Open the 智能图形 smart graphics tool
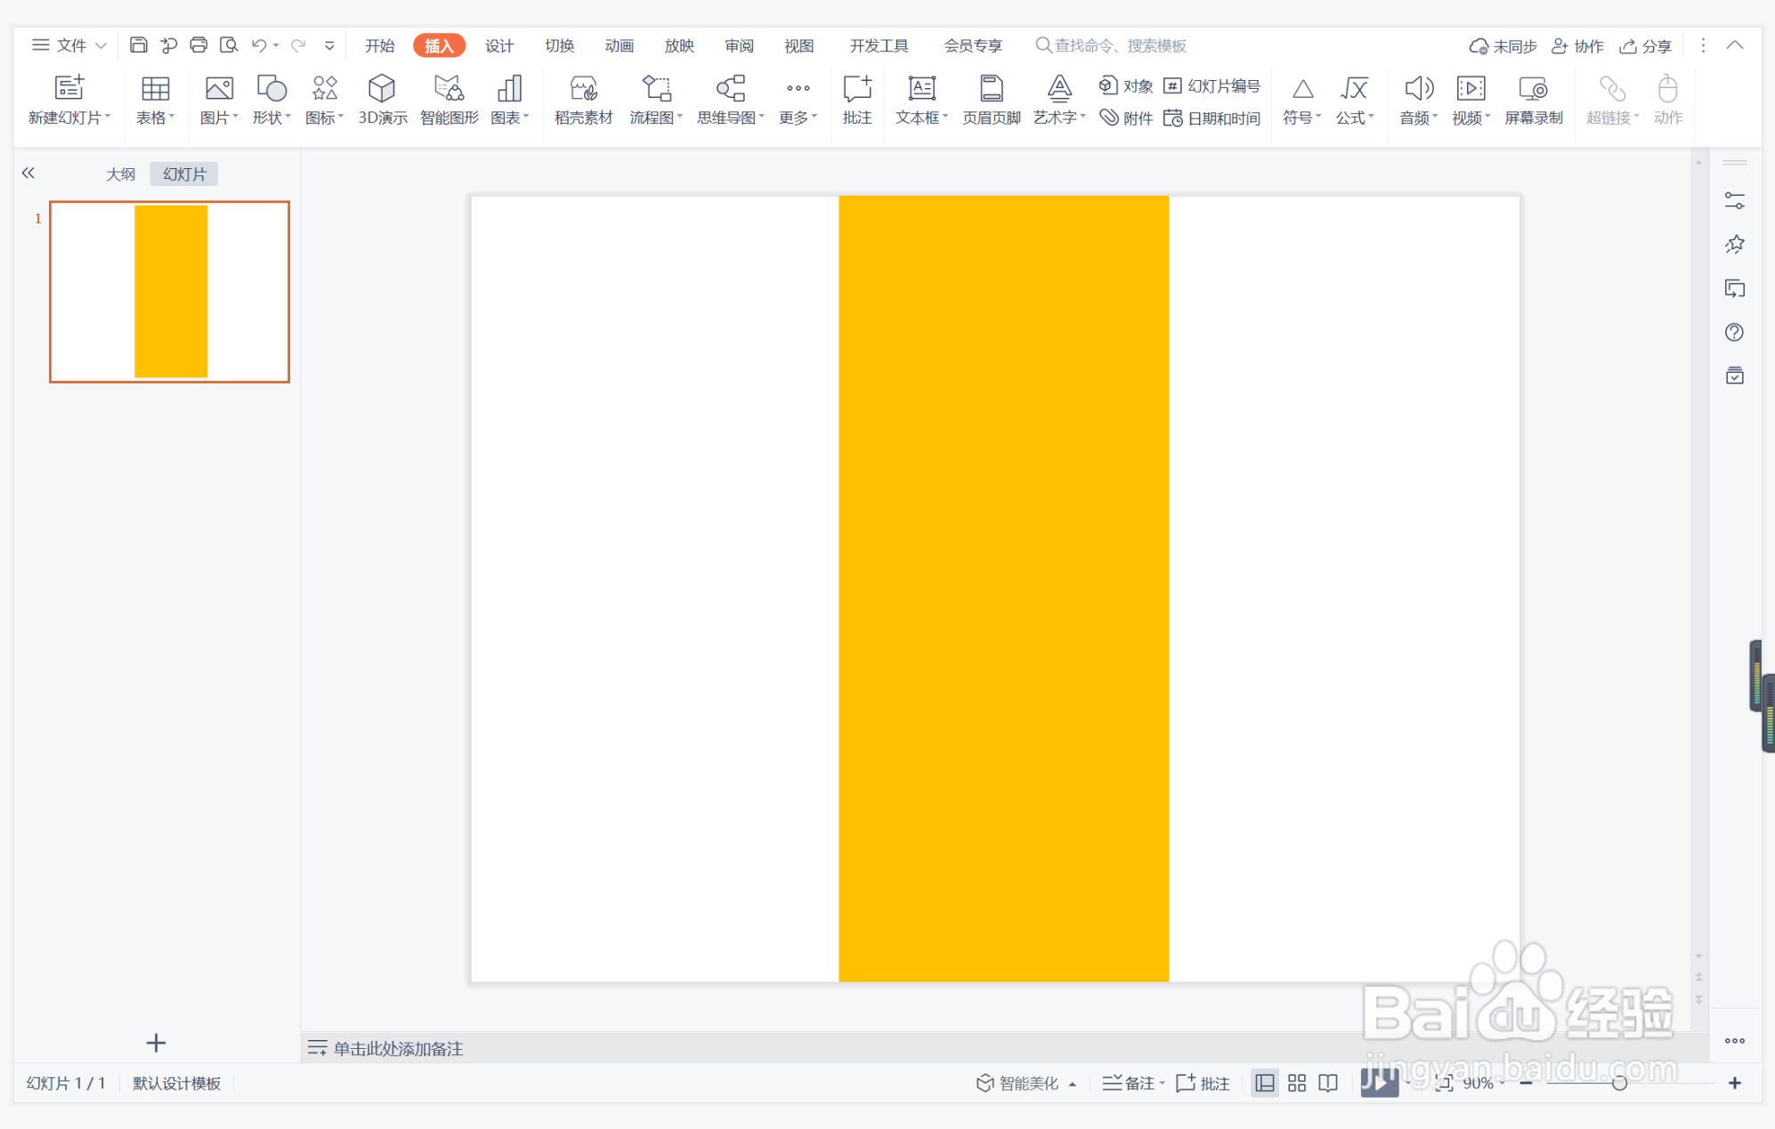This screenshot has width=1775, height=1129. [449, 90]
